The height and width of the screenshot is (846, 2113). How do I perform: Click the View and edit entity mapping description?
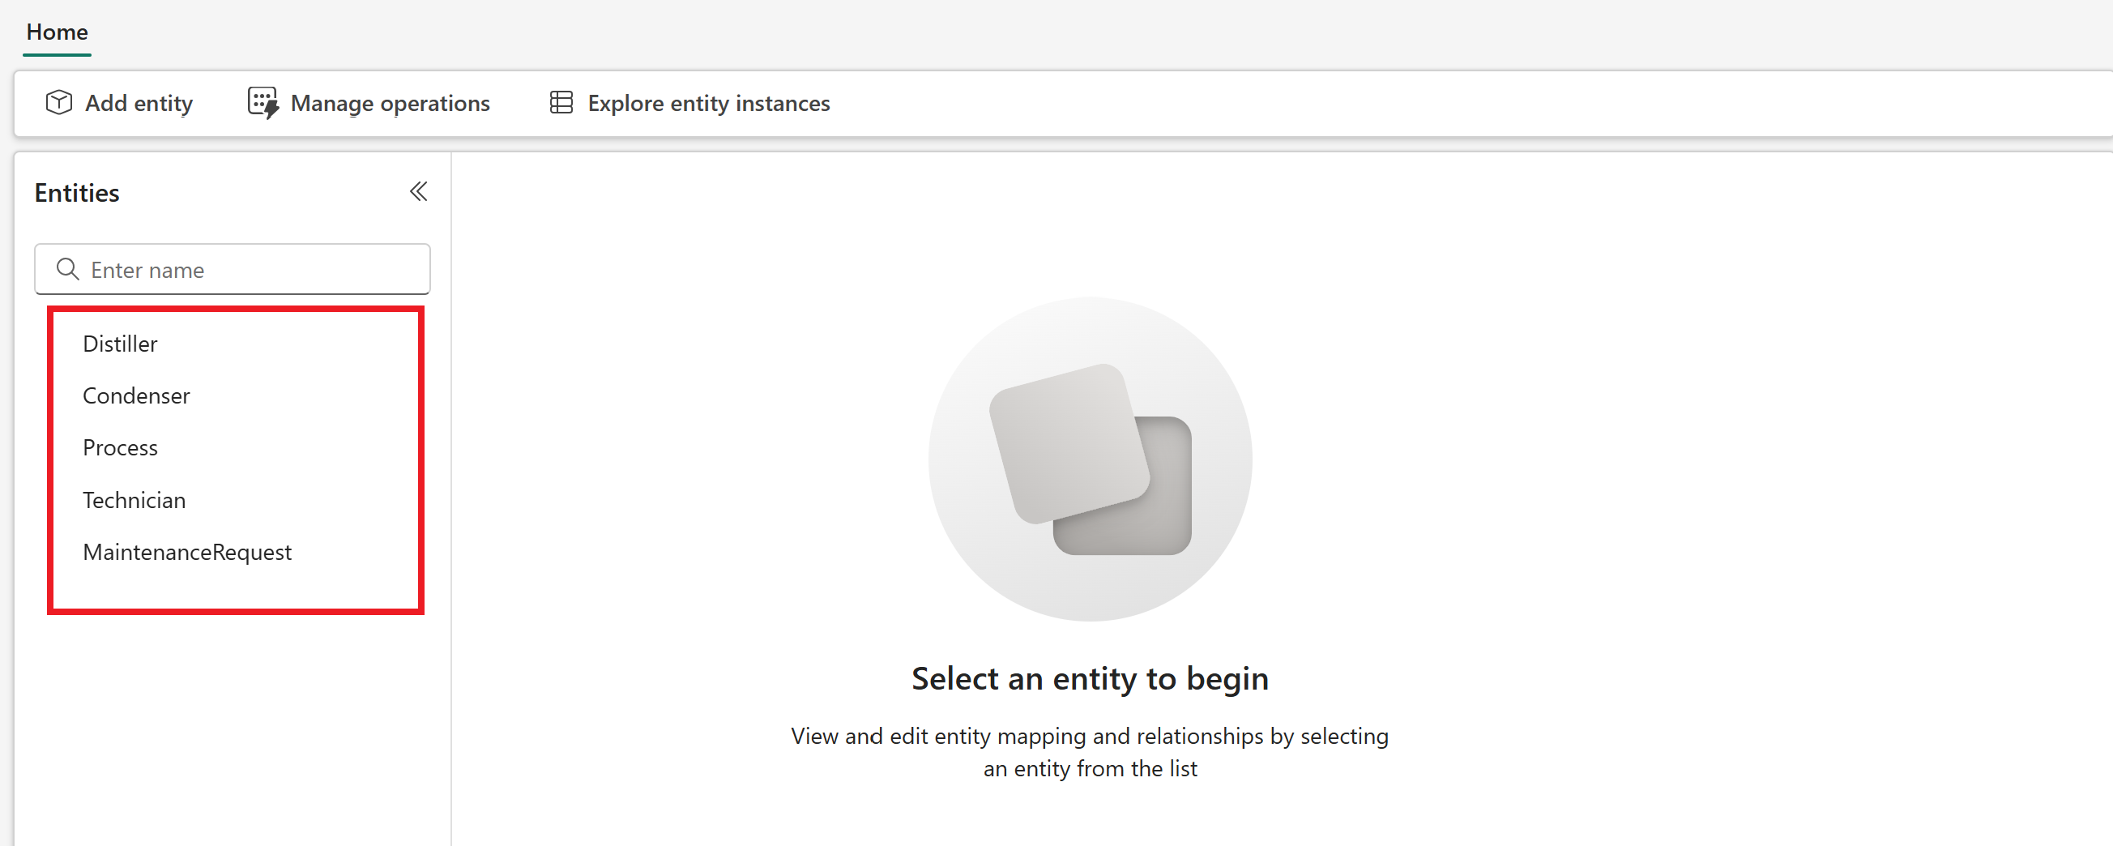1091,752
